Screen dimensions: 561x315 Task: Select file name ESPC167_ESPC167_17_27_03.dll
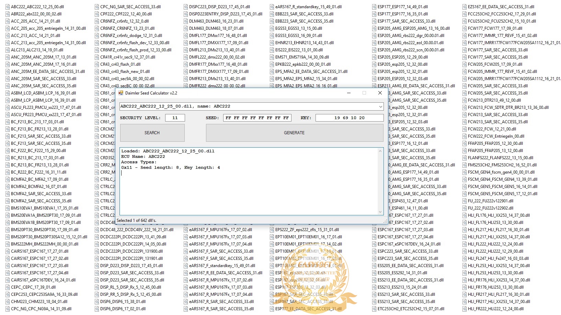pos(405,229)
